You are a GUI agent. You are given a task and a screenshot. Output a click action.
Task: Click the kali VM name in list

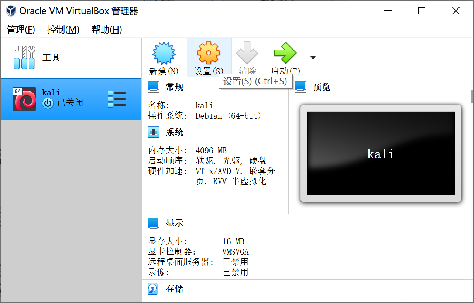51,92
